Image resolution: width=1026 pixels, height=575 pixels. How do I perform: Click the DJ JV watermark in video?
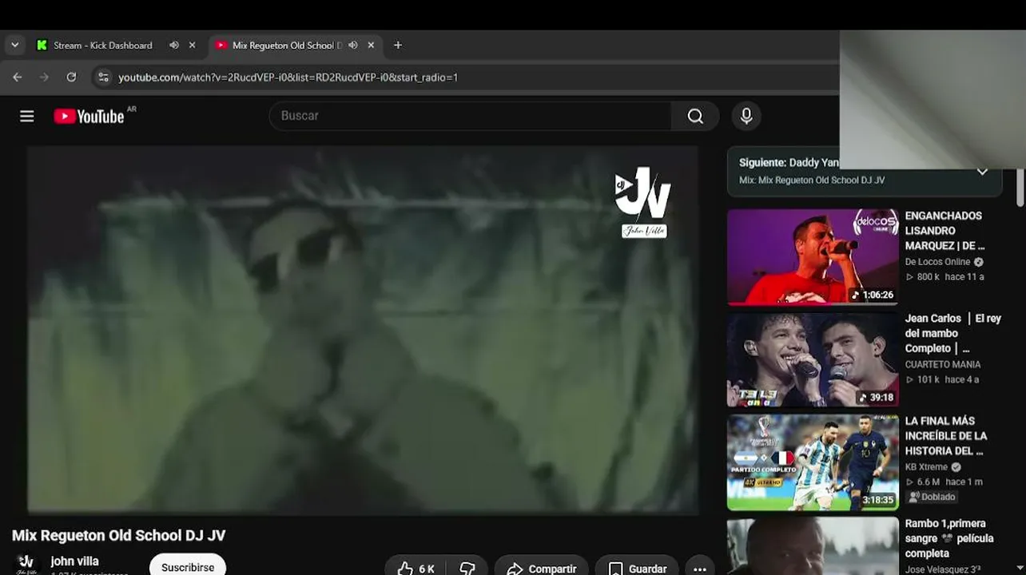643,202
